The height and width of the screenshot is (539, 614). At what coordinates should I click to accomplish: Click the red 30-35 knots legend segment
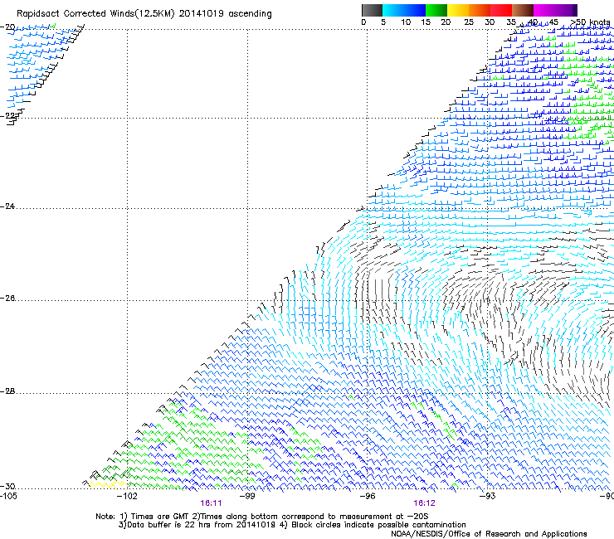pyautogui.click(x=501, y=10)
